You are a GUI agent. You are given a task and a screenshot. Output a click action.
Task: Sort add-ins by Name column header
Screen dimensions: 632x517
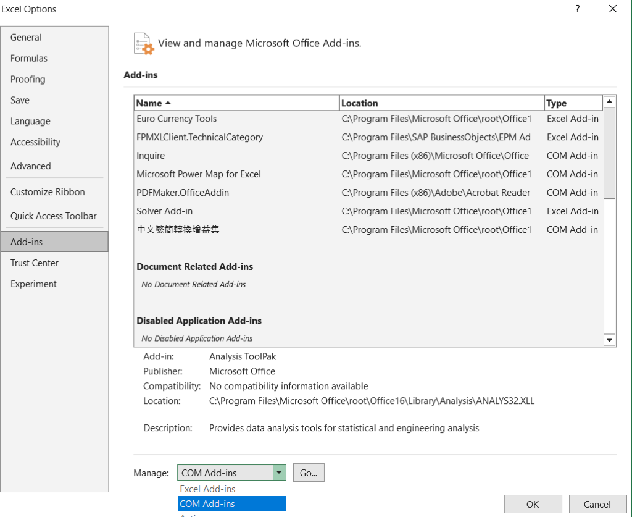pos(236,103)
